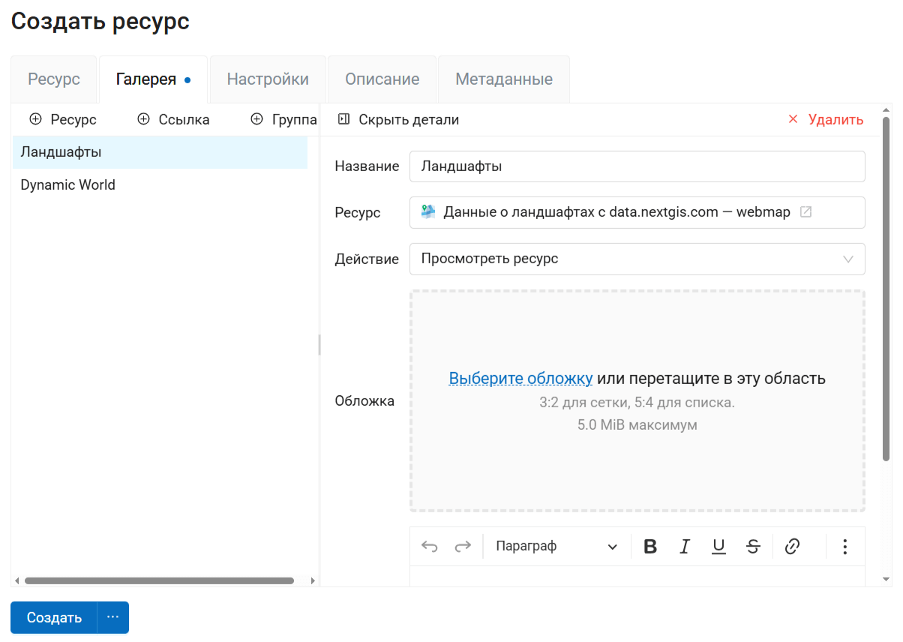Click Удалить to delete the item
This screenshot has width=903, height=642.
(x=826, y=120)
